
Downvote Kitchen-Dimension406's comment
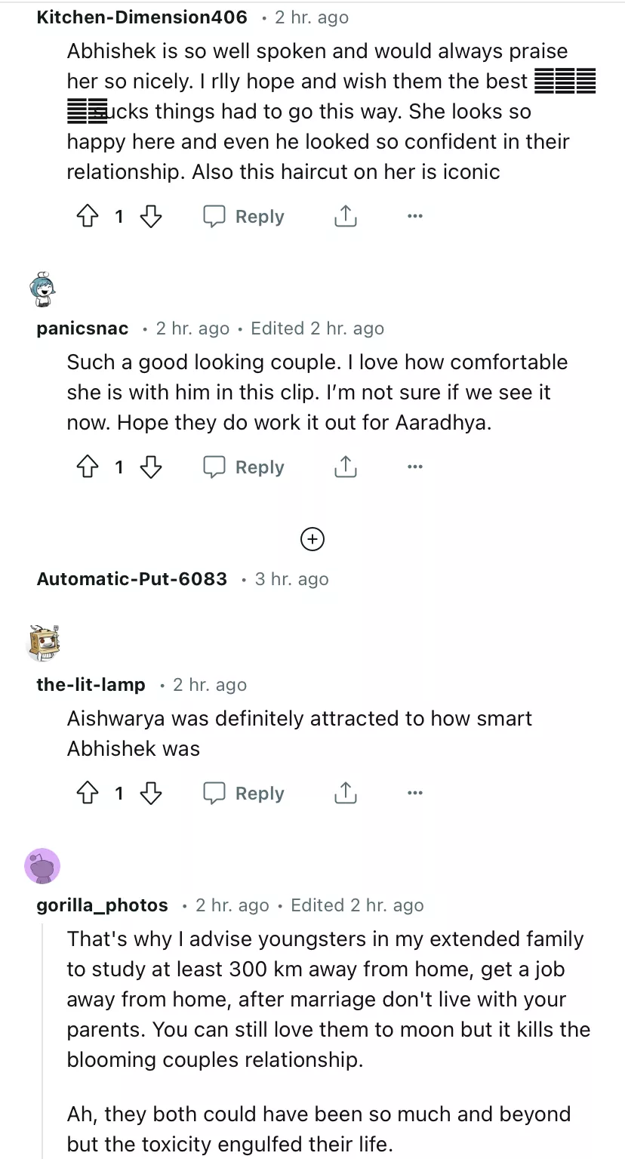pos(151,217)
